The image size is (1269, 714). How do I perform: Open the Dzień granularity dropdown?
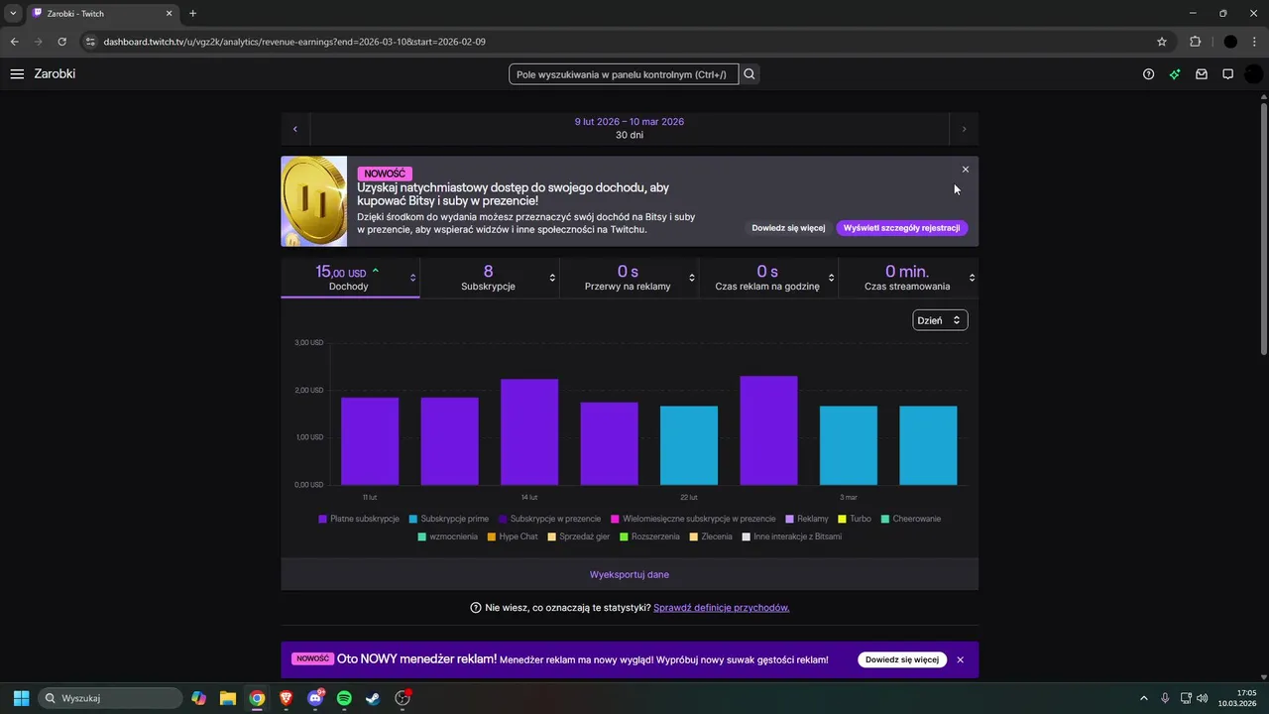point(940,320)
